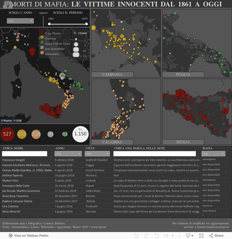232x239 pixels.
Task: Open the Download icon menu
Action: coord(189,236)
